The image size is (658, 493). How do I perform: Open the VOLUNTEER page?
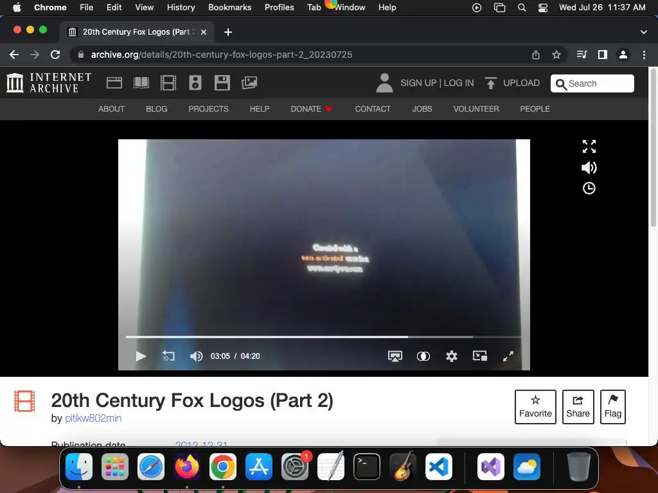[476, 109]
